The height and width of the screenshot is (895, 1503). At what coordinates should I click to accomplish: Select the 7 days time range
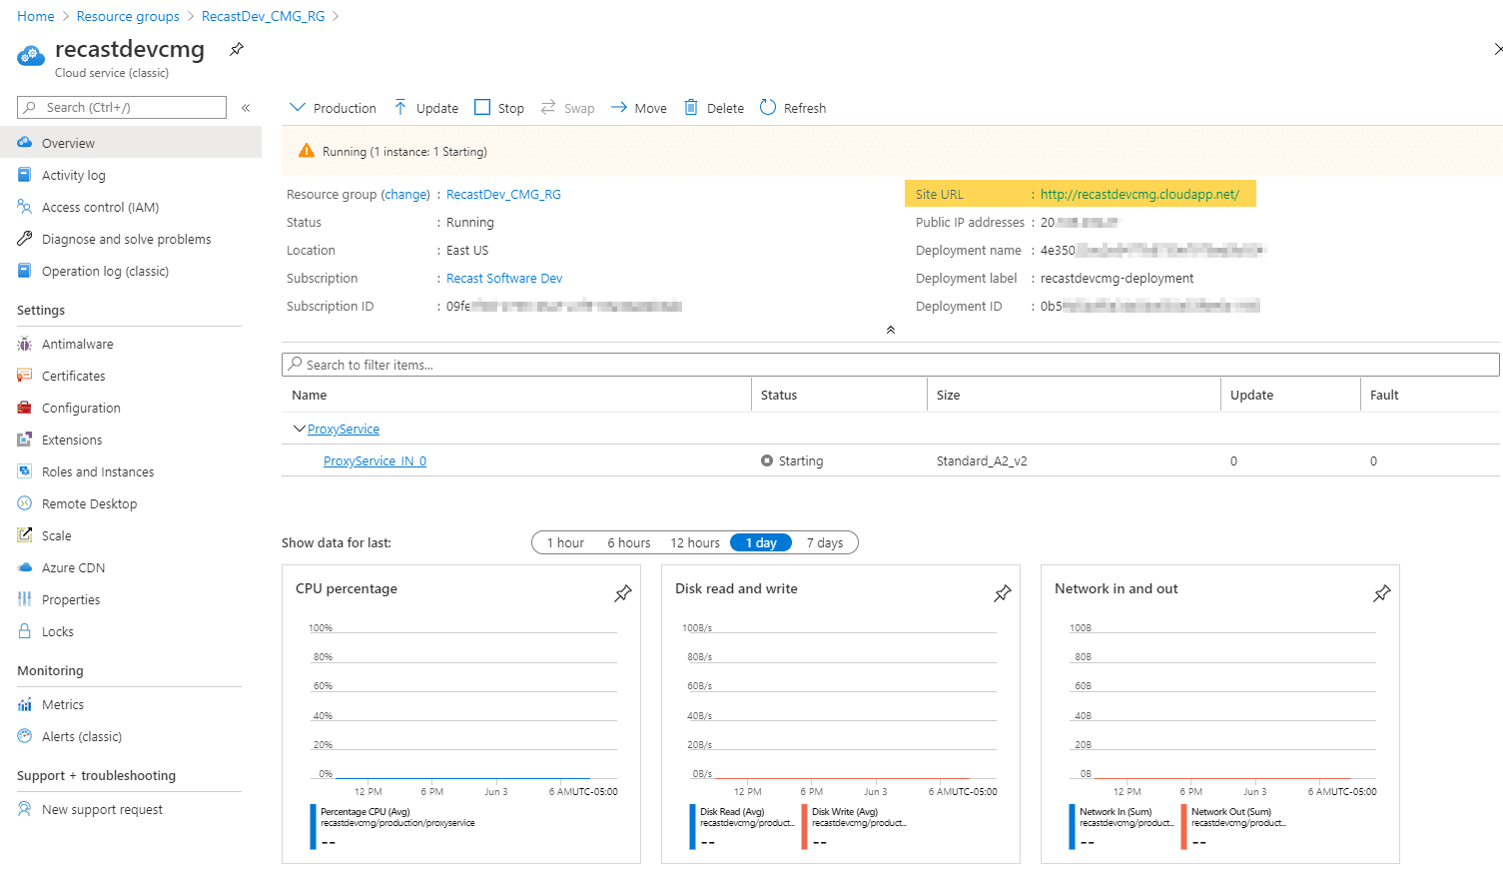pos(824,543)
